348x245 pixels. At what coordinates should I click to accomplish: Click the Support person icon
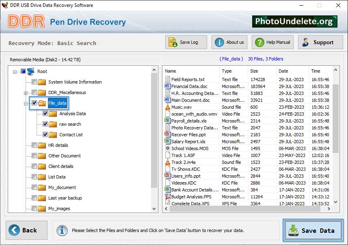pos(305,42)
